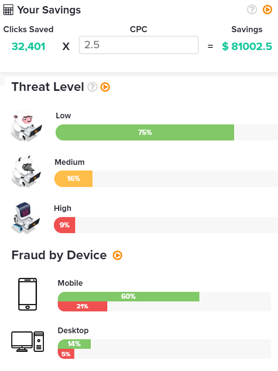Focus the CPC input field
Image resolution: width=278 pixels, height=371 pixels.
(139, 45)
